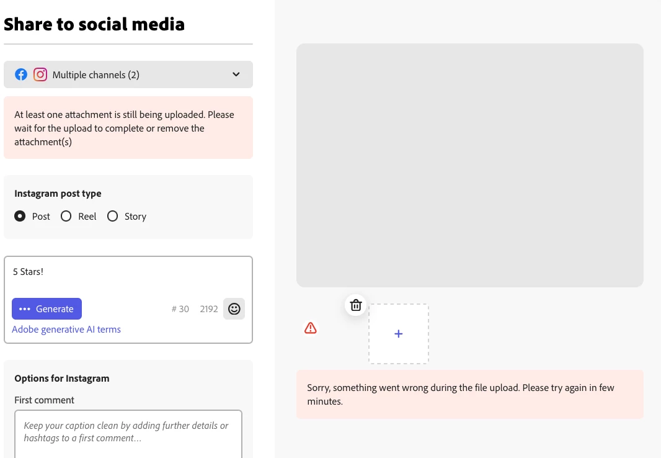This screenshot has width=661, height=458.
Task: Click the red upload warning triangle icon
Action: tap(311, 328)
